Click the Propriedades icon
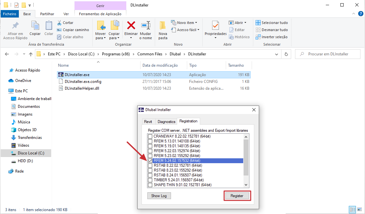The image size is (365, 214). pos(216,25)
